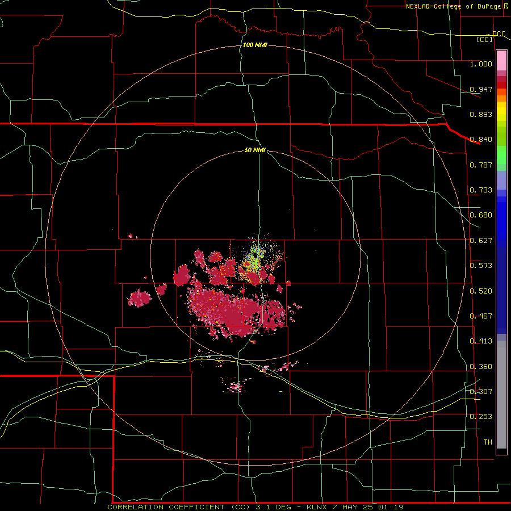Click the CORRELATION COEFFICIENT caption text

click(x=166, y=507)
